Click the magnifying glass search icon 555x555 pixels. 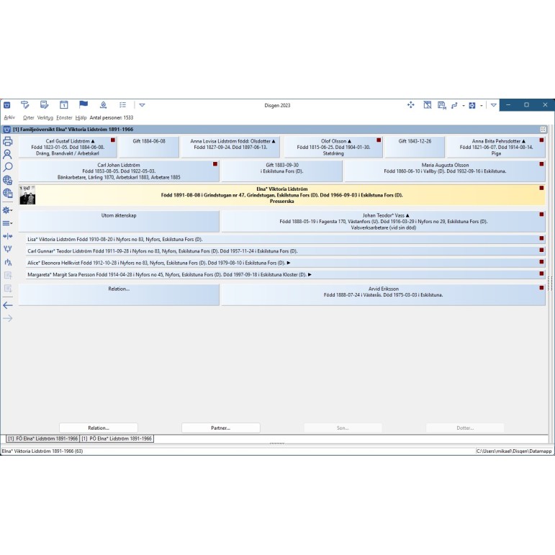coord(8,167)
